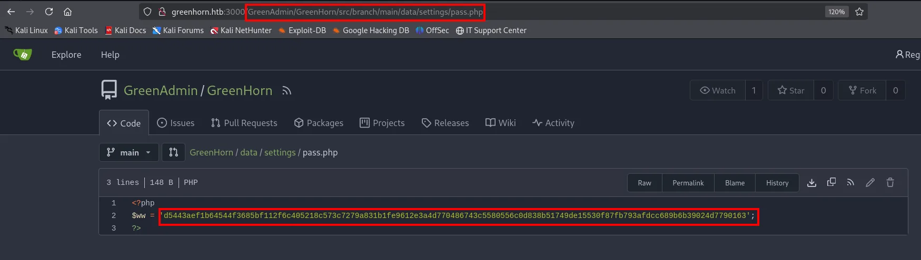
Task: Open the Help menu item
Action: click(x=110, y=55)
